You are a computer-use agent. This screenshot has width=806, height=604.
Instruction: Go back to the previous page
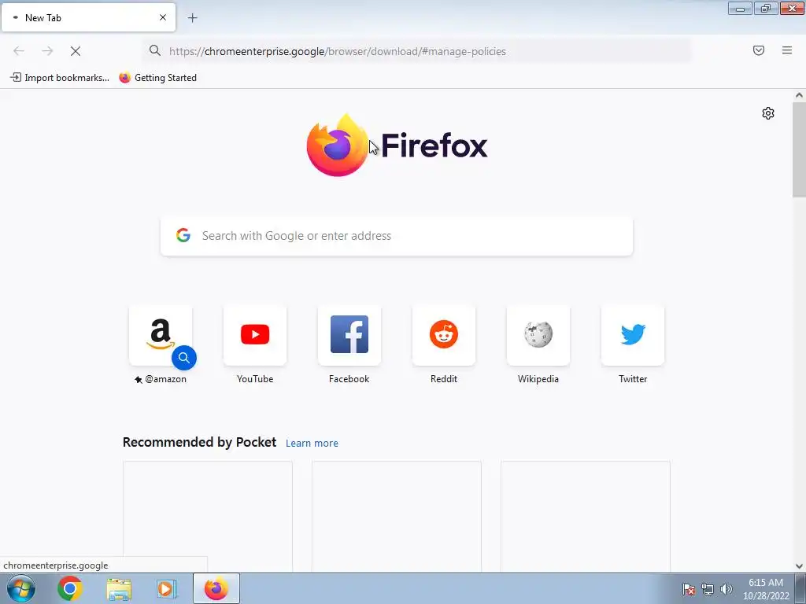pyautogui.click(x=19, y=51)
